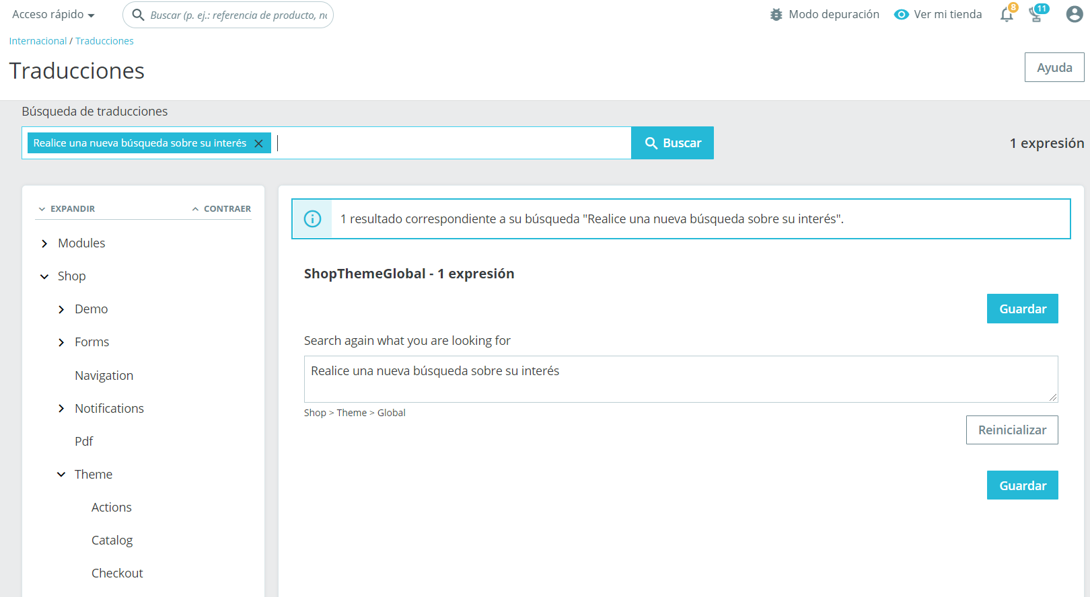This screenshot has width=1090, height=597.
Task: Click EXPANDIR to expand all tree nodes
Action: [67, 209]
